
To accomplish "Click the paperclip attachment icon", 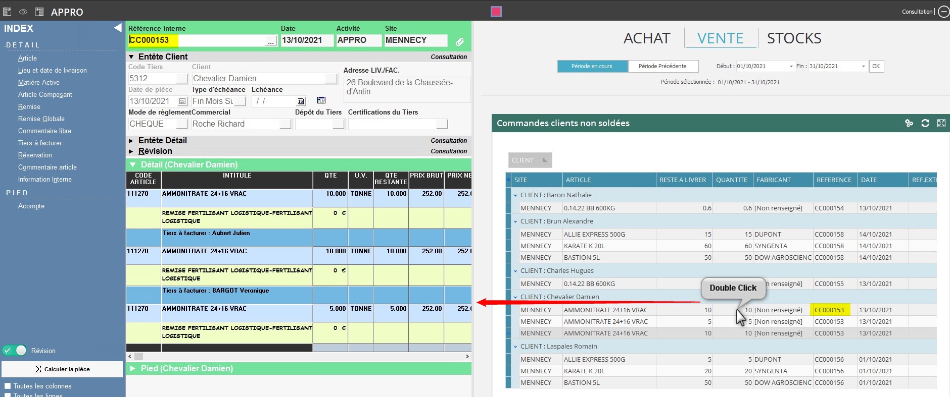I will coord(459,42).
